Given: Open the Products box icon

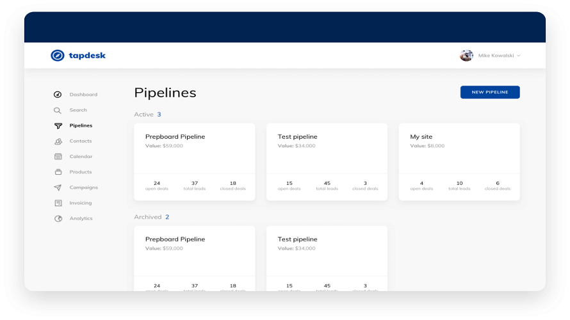Looking at the screenshot, I should 58,172.
